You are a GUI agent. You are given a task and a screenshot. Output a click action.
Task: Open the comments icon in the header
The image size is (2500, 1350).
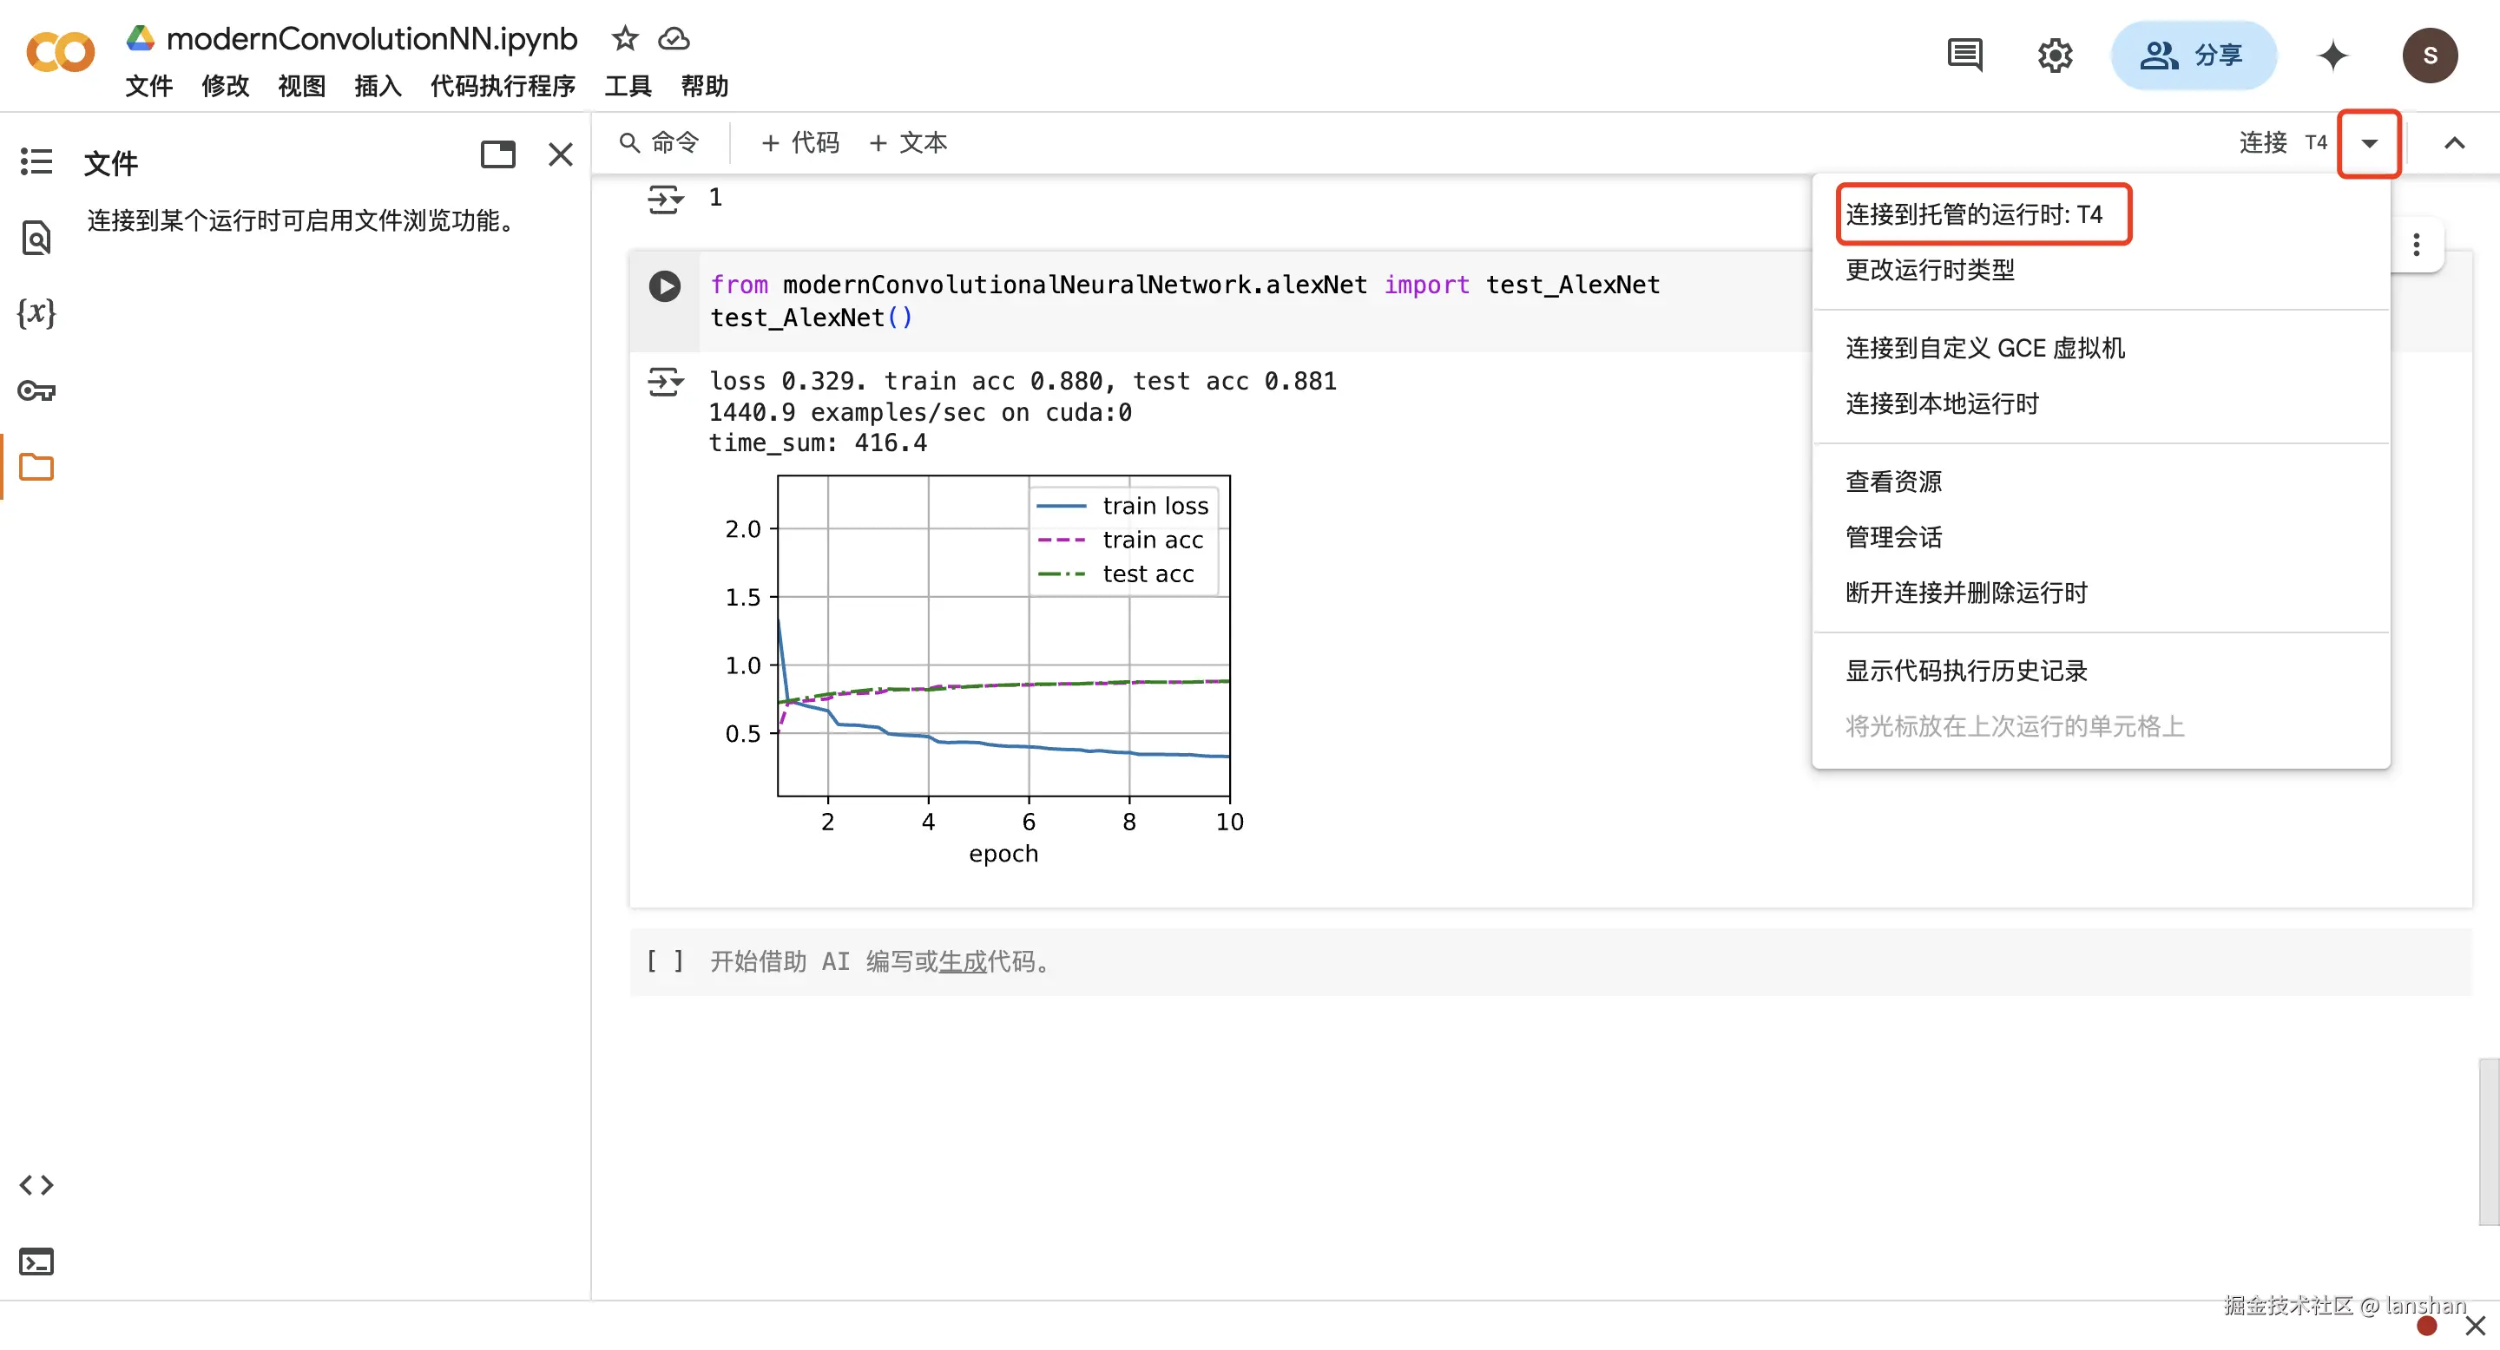(1964, 56)
